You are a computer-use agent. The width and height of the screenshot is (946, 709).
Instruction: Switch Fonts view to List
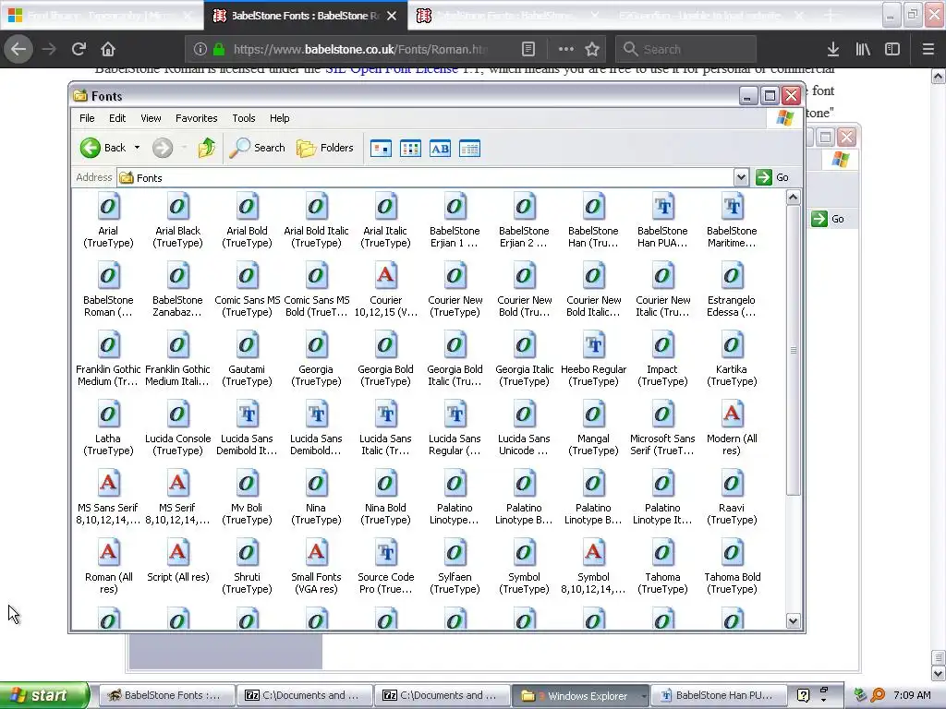pos(410,149)
